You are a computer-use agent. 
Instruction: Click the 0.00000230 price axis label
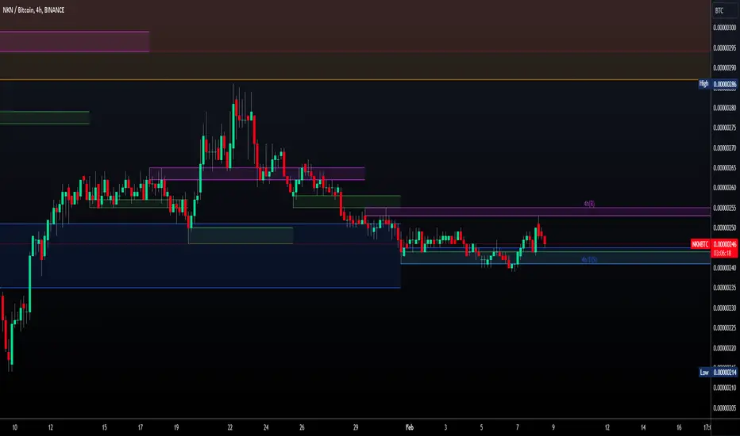point(724,308)
